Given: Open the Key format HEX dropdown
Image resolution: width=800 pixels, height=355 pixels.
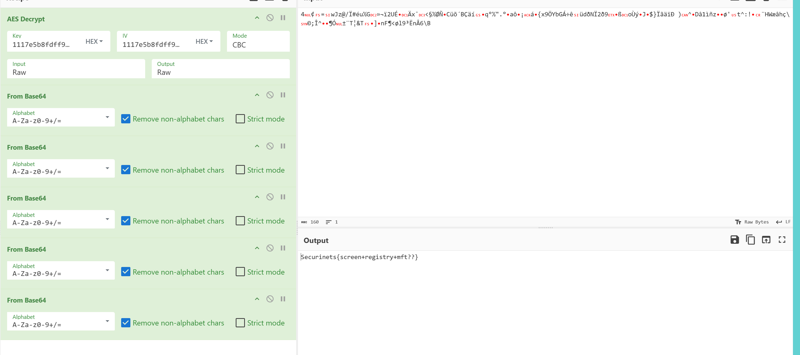Looking at the screenshot, I should (94, 41).
